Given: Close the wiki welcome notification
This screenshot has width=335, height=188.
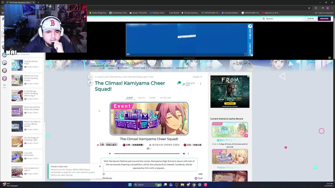Looking at the screenshot, I should (100, 166).
